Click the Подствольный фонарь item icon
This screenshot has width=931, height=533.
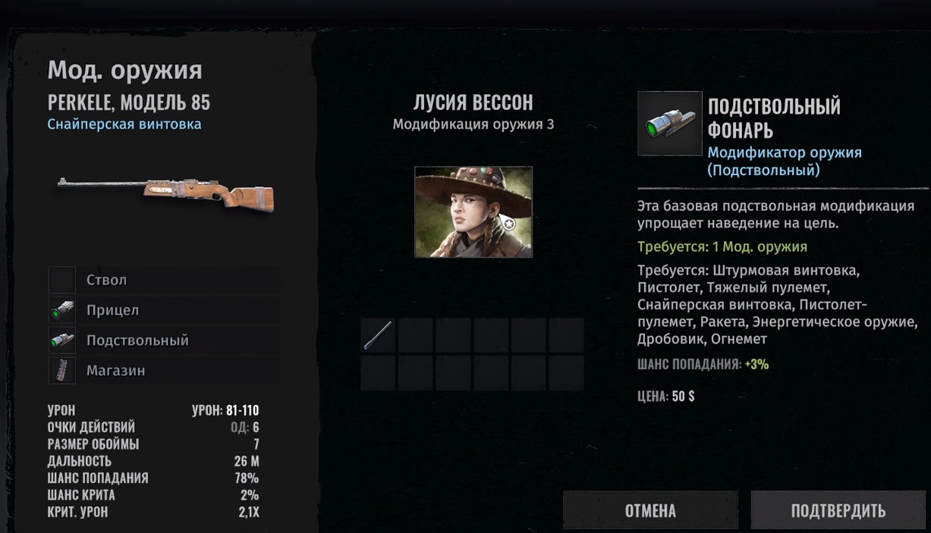669,124
